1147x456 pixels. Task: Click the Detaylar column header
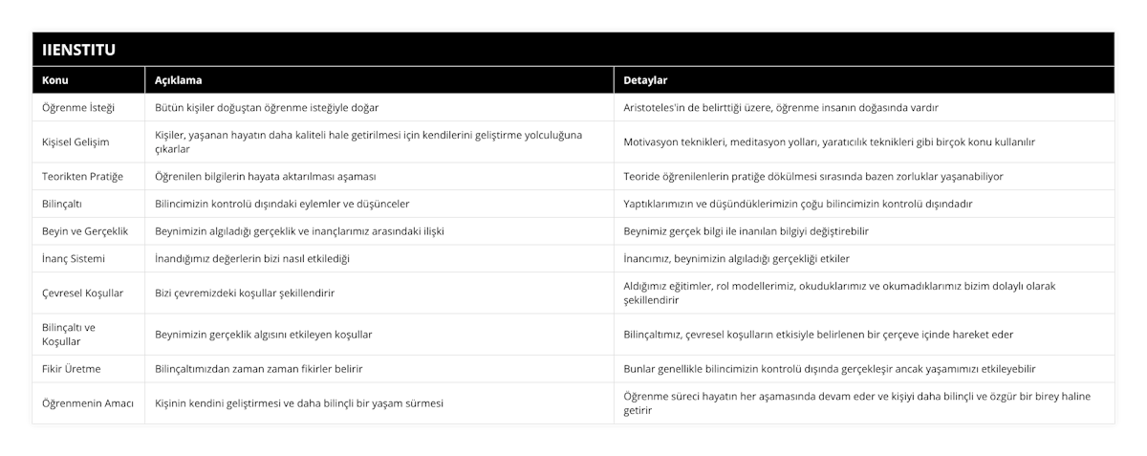click(646, 80)
